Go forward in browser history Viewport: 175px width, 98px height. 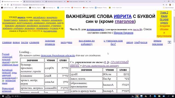pos(5,5)
